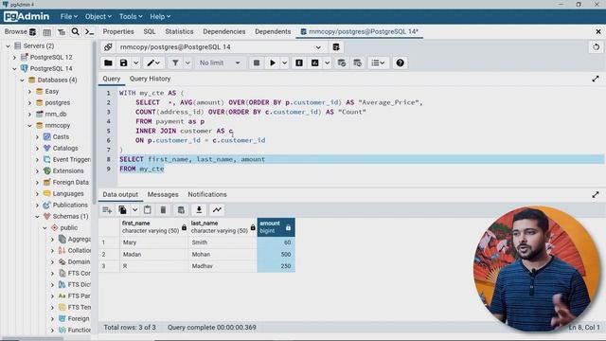Click the Edit pencil tool button
The width and height of the screenshot is (606, 341).
tap(152, 63)
